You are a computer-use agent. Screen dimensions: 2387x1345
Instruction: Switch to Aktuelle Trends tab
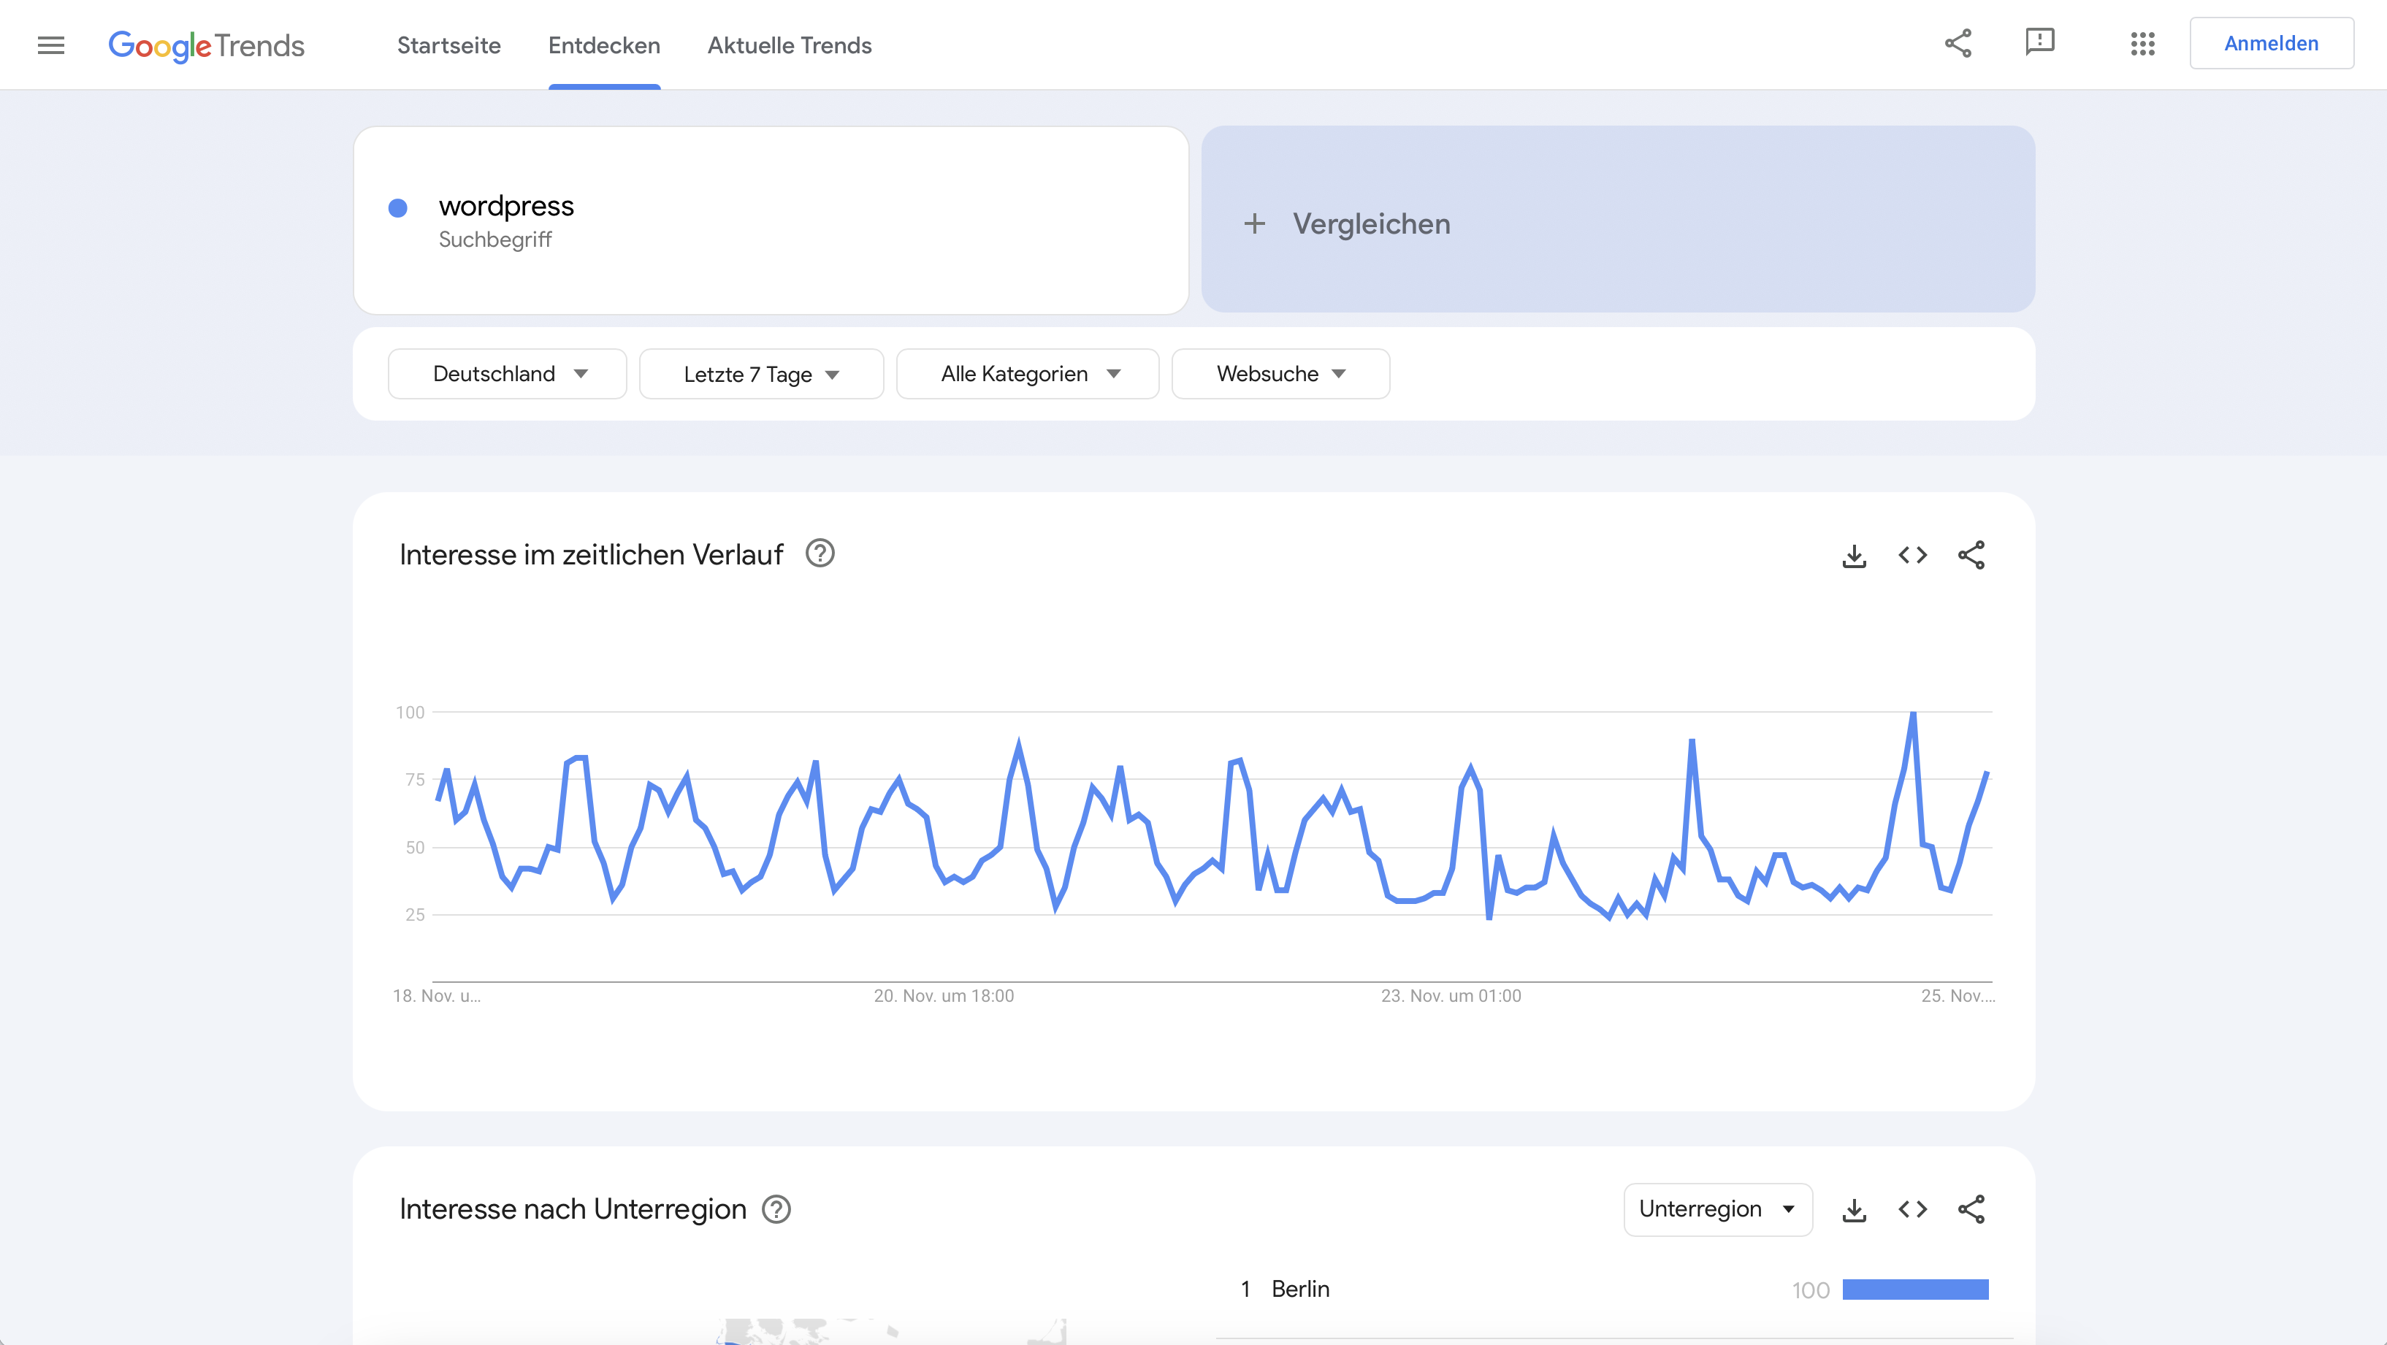pyautogui.click(x=790, y=45)
